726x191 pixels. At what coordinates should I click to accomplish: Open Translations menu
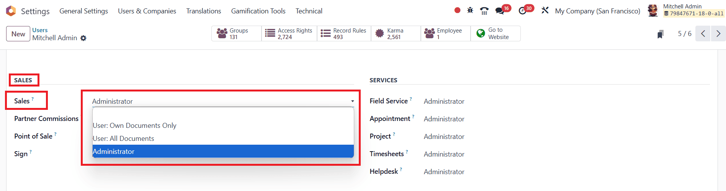204,11
